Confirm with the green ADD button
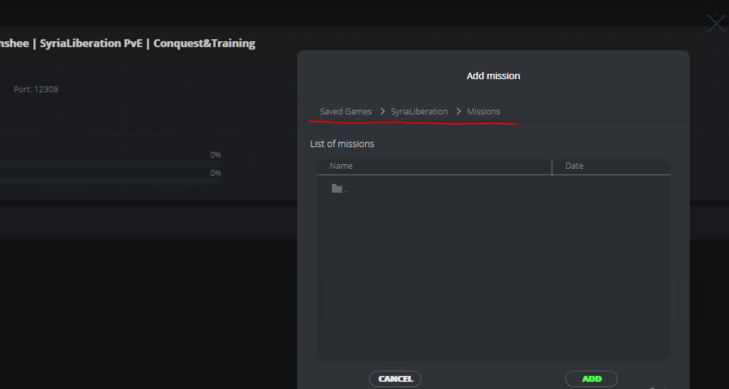This screenshot has width=729, height=389. pos(592,379)
